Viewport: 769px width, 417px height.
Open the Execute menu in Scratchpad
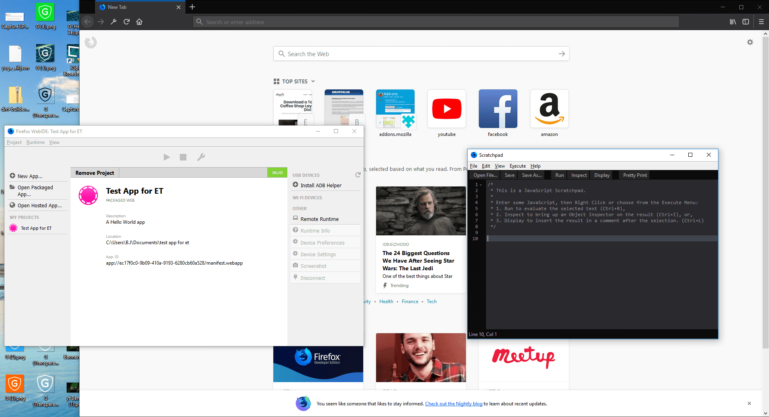(517, 166)
